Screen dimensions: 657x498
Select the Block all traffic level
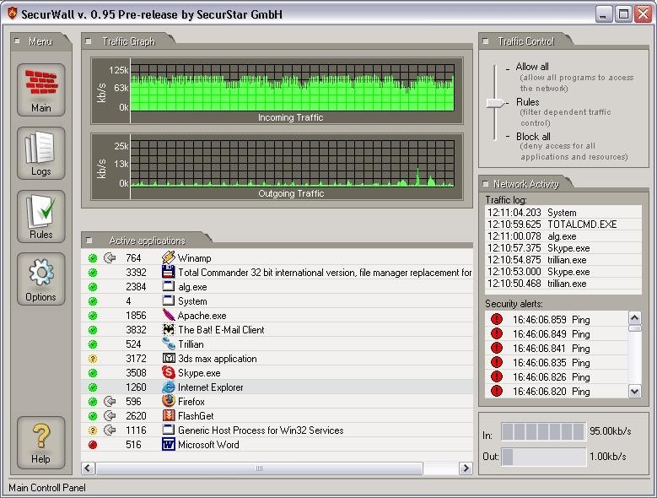pyautogui.click(x=533, y=136)
